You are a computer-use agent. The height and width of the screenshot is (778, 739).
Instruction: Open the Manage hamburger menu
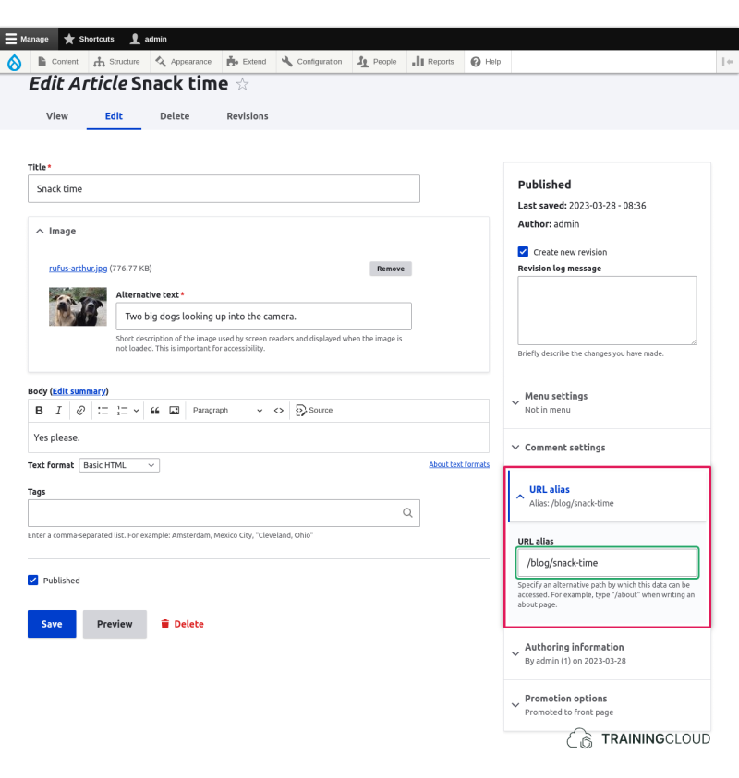[29, 39]
